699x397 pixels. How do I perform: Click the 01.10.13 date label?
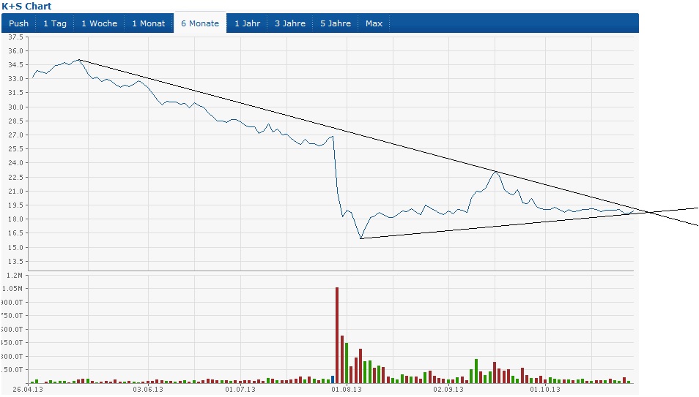[x=545, y=390]
